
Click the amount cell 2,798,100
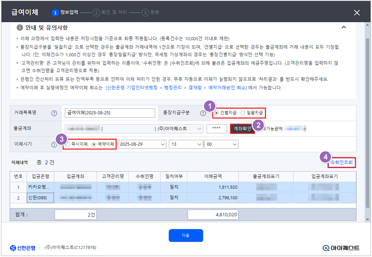pos(213,198)
